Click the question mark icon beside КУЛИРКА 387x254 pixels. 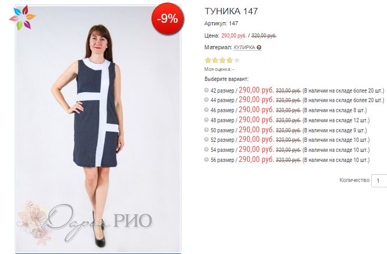(259, 48)
